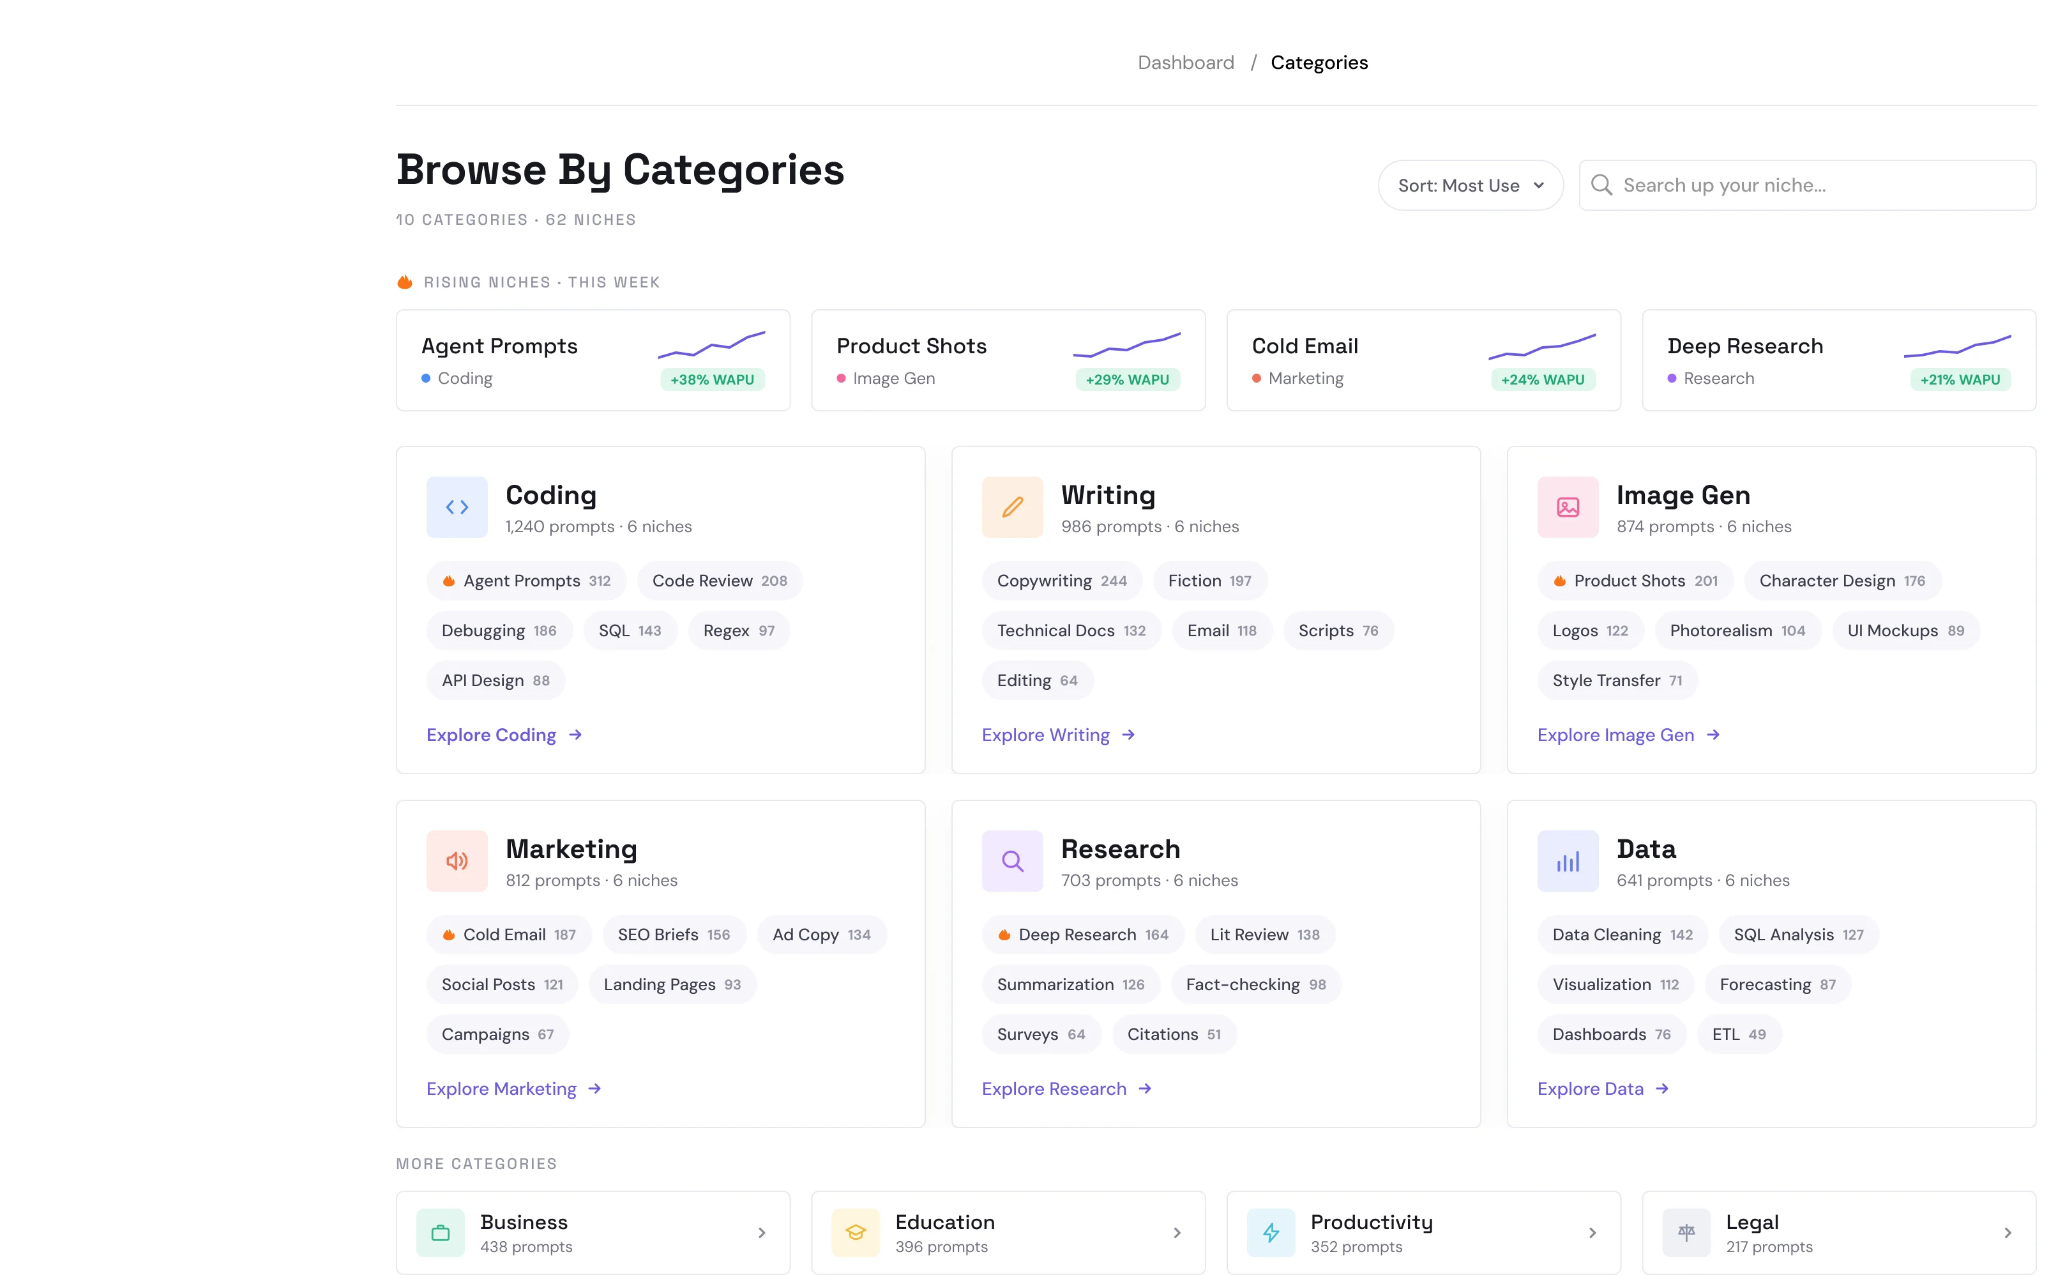Click the Education graduation cap icon
This screenshot has width=2065, height=1275.
coord(856,1233)
